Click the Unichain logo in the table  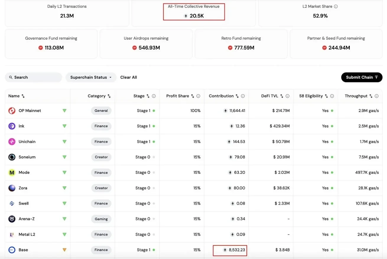point(11,141)
